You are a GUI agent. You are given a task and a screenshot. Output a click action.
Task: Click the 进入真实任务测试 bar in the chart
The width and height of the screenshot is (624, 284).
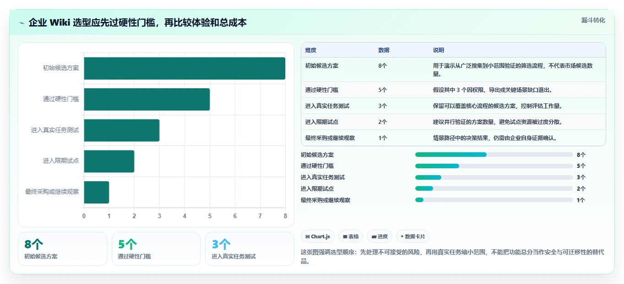click(122, 130)
